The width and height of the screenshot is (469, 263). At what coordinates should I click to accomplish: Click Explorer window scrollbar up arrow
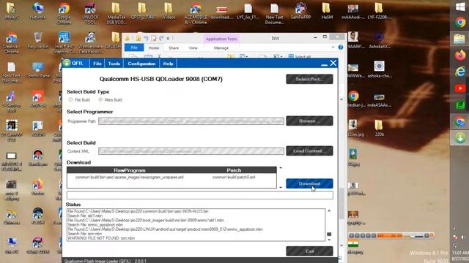pos(341,99)
